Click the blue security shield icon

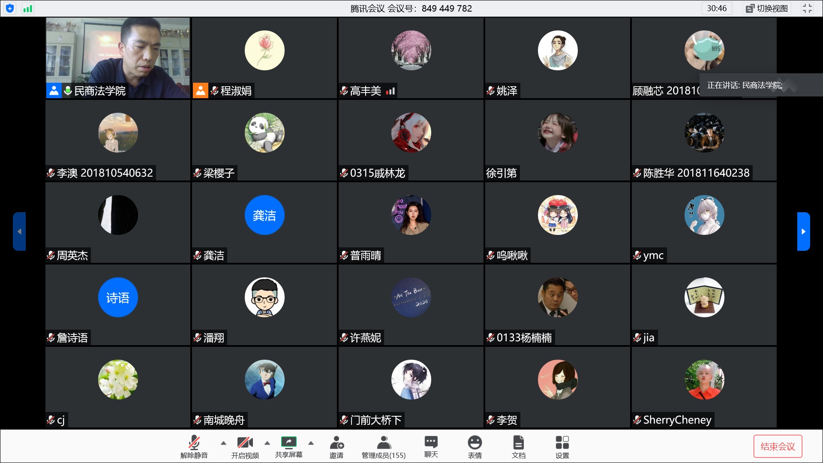[x=10, y=9]
